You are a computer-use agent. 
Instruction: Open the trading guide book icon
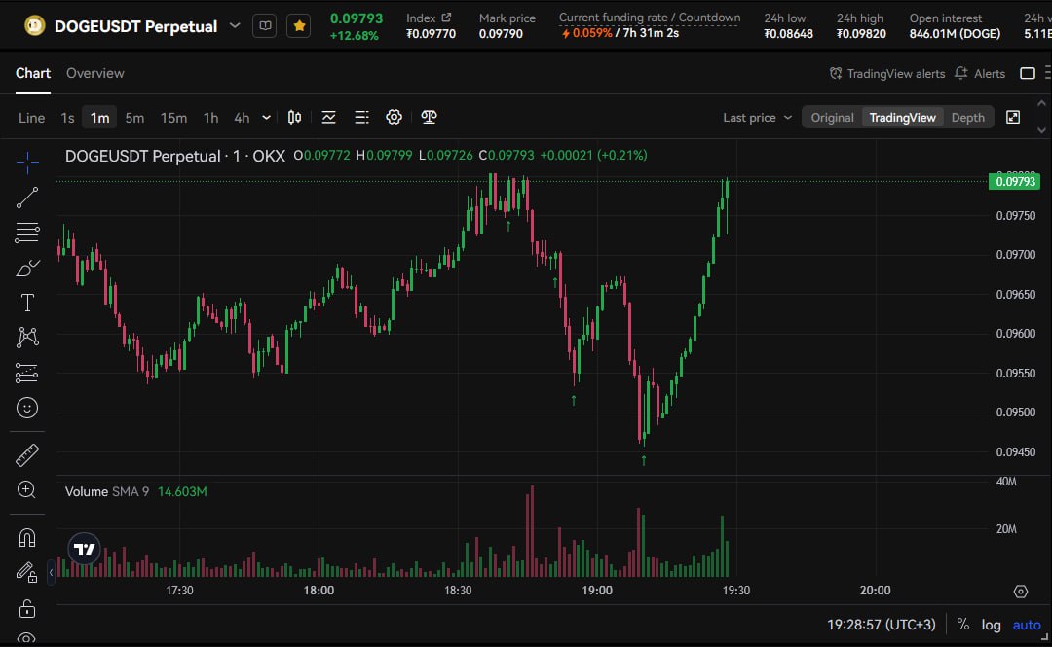coord(265,26)
